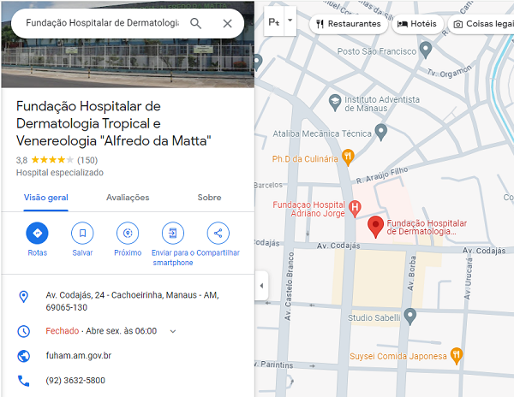The height and width of the screenshot is (397, 514).
Task: Click the Av. Borba street label
Action: (411, 273)
